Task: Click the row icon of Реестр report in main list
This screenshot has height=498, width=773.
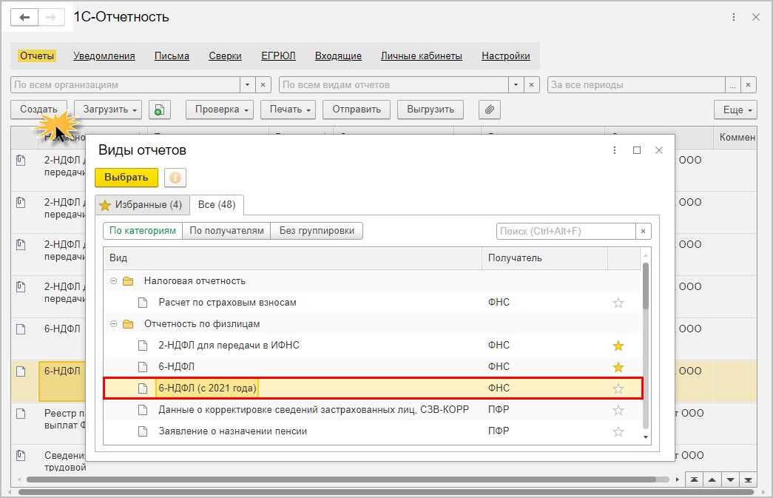Action: (x=21, y=414)
